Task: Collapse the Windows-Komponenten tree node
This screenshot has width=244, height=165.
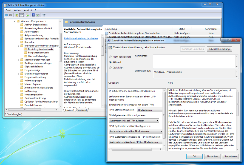Action: coord(15,21)
